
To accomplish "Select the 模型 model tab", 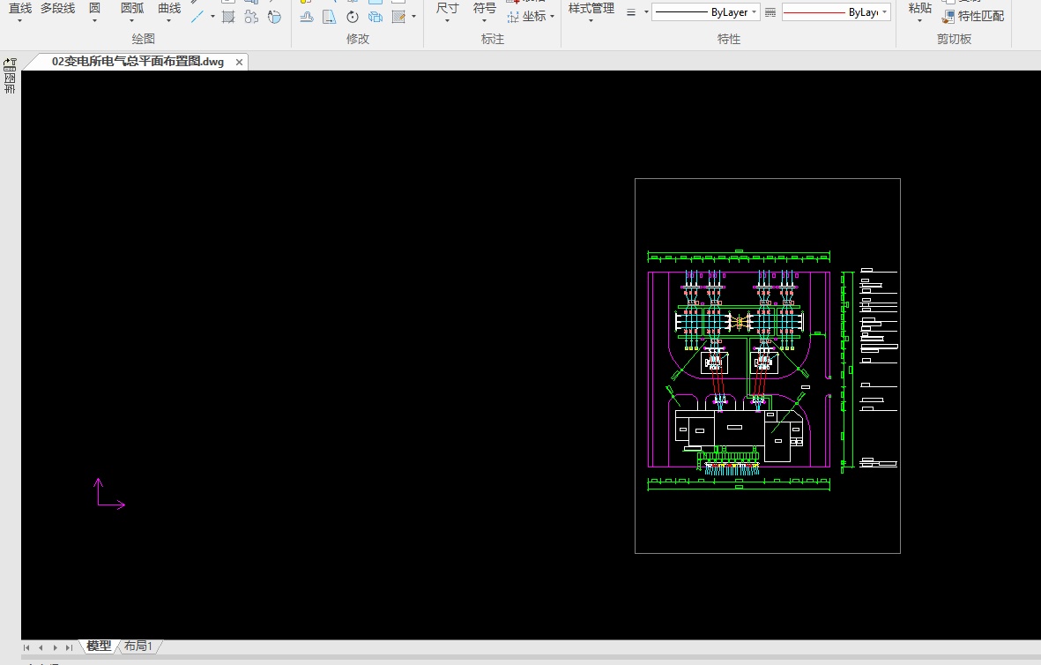I will (99, 646).
